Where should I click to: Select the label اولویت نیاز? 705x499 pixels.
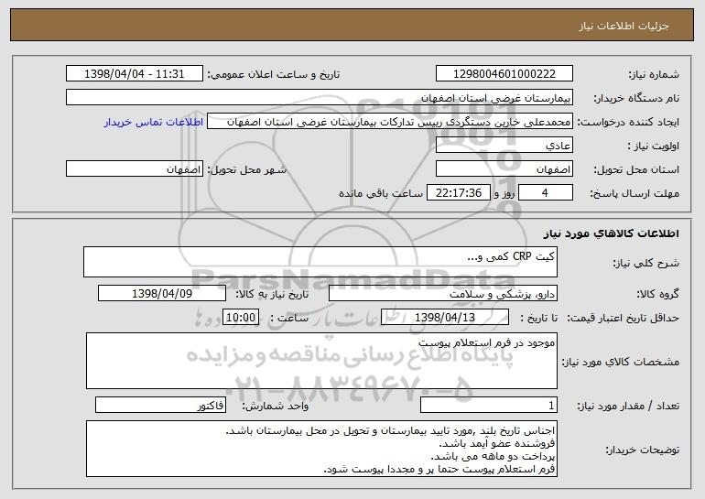(x=654, y=146)
